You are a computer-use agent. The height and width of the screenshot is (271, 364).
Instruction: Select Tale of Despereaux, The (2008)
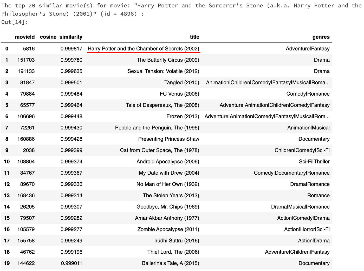[162, 105]
